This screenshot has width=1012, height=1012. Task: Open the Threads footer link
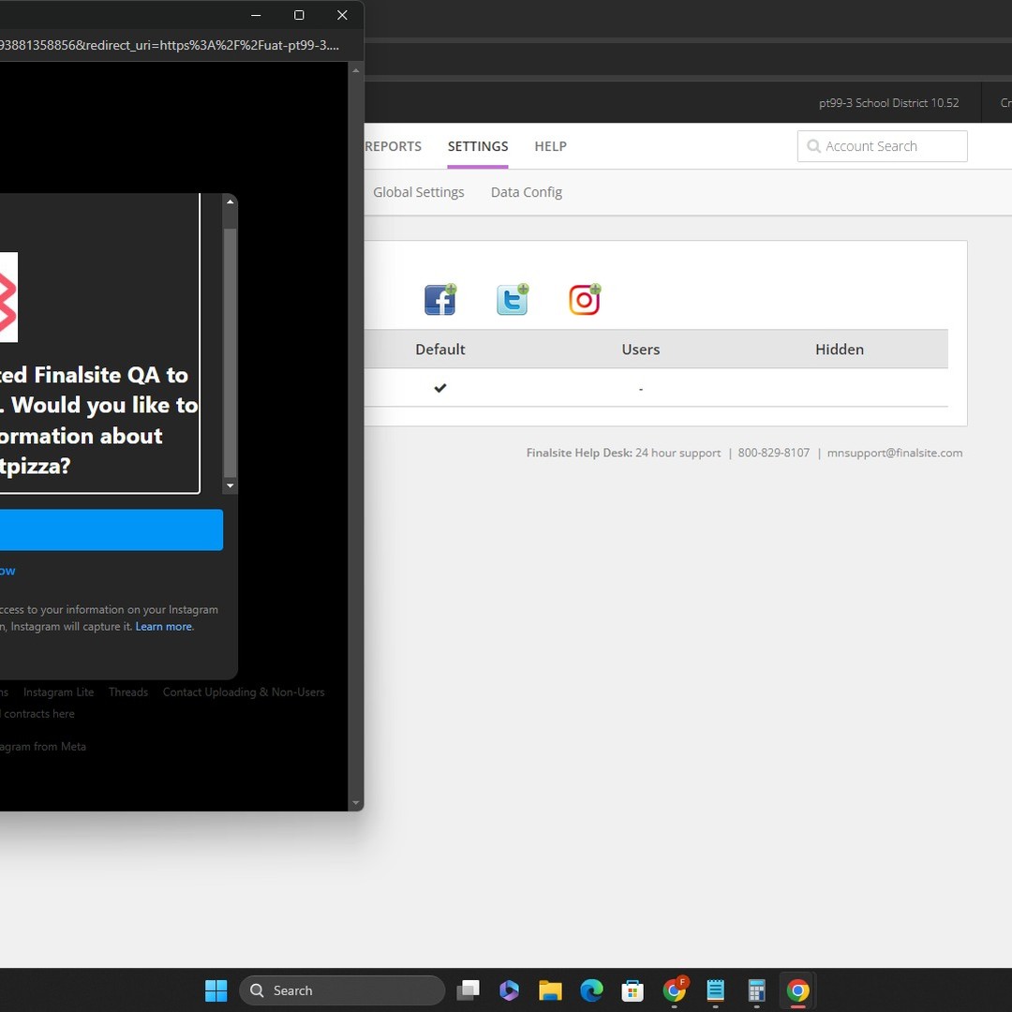128,692
